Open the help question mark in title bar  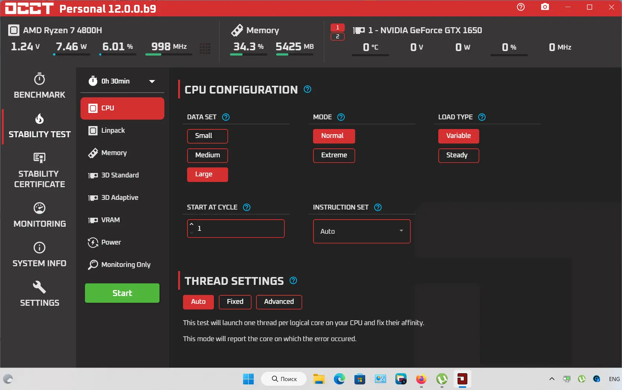click(x=521, y=7)
